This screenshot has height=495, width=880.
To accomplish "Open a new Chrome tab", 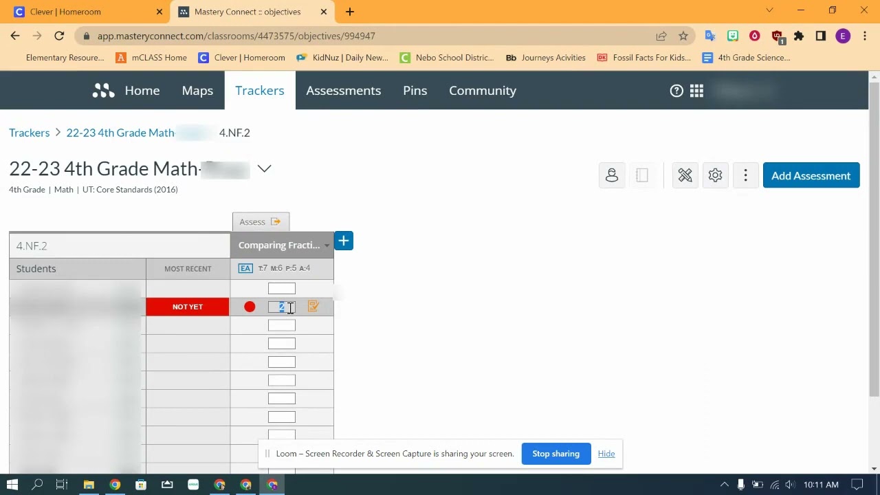I will pyautogui.click(x=349, y=12).
